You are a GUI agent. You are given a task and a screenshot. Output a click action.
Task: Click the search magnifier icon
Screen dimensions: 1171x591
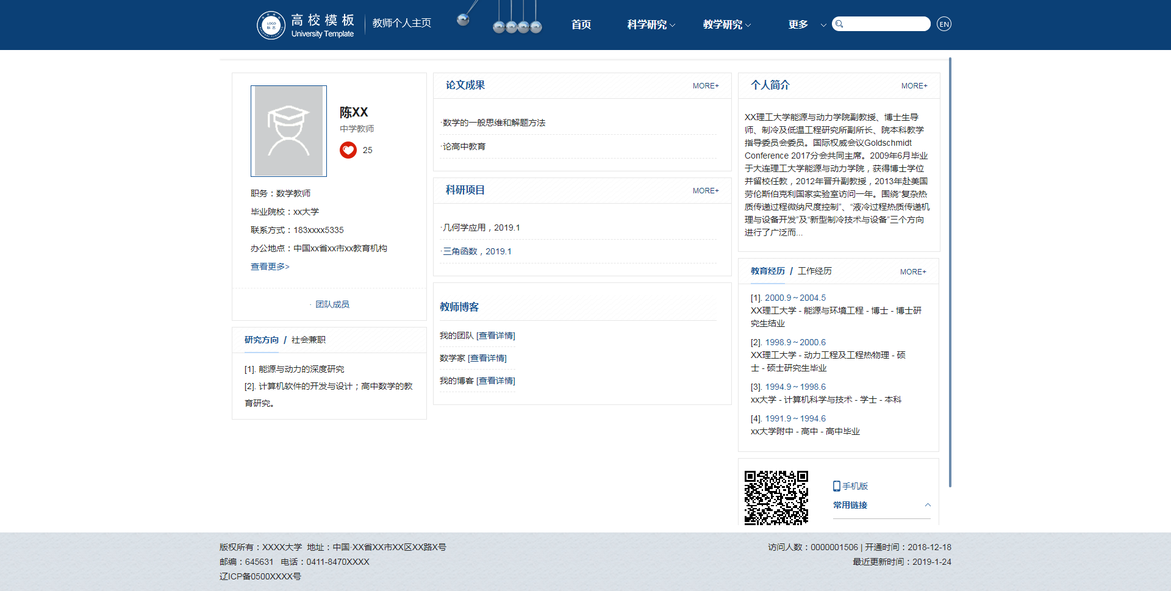click(839, 24)
